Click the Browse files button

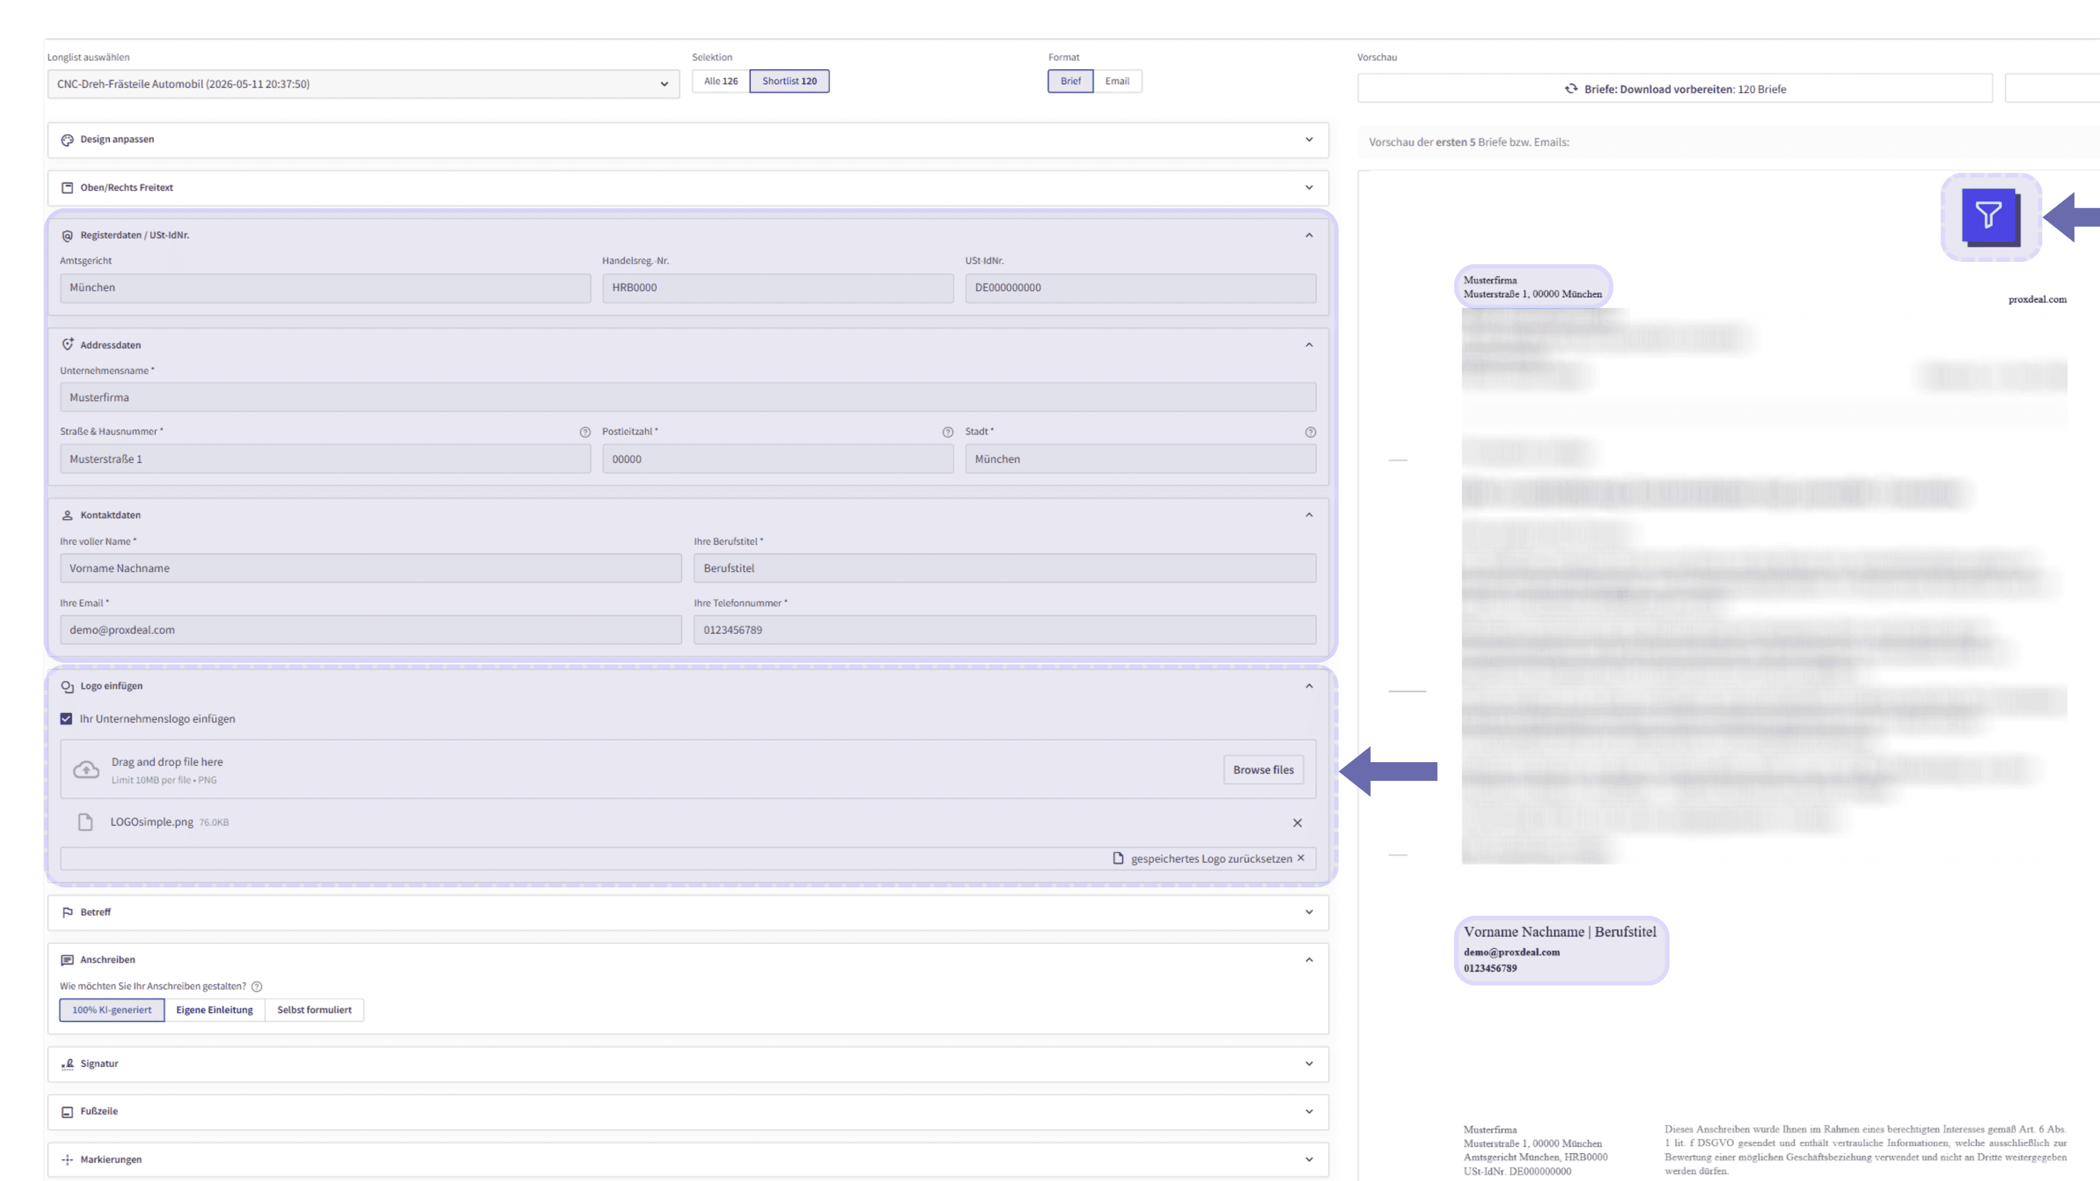click(1263, 769)
